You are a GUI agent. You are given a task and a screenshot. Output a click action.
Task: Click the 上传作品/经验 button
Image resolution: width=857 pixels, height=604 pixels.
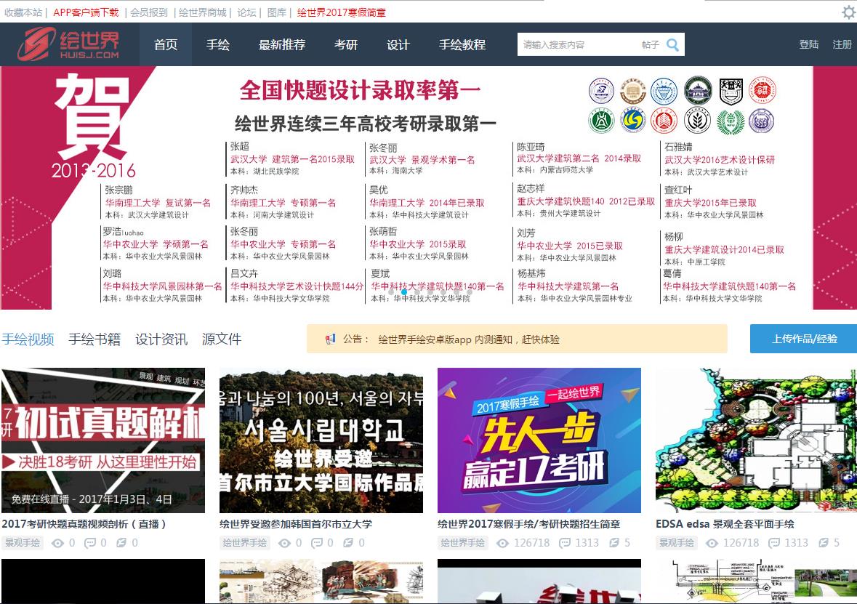pos(804,339)
